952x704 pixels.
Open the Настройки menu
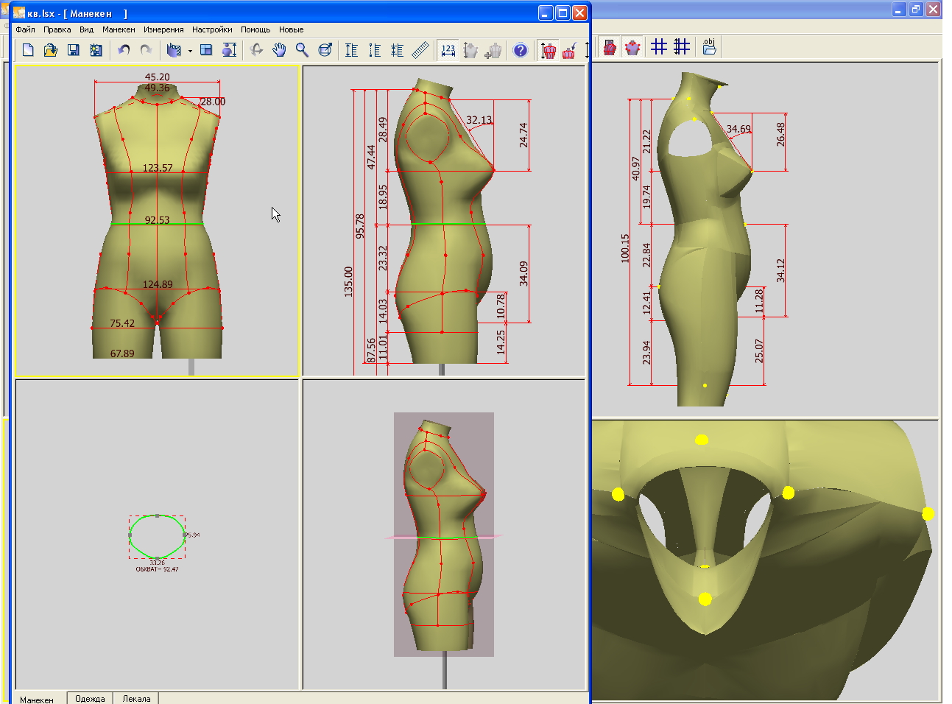212,29
